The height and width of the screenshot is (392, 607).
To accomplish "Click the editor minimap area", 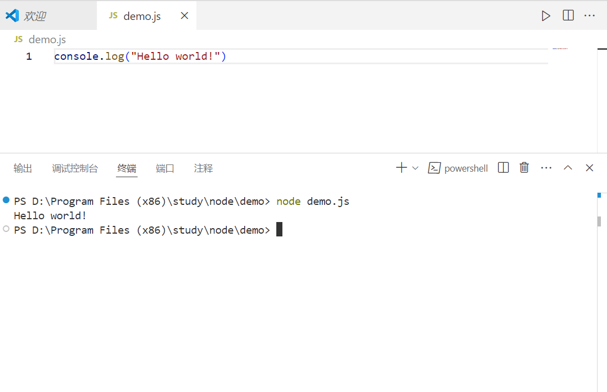I will 560,48.
